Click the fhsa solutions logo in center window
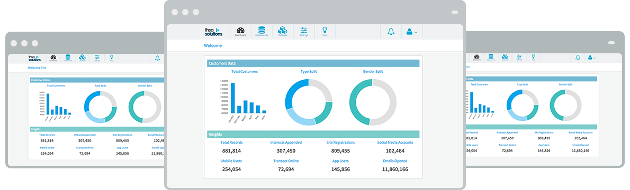The height and width of the screenshot is (190, 630). 213,32
